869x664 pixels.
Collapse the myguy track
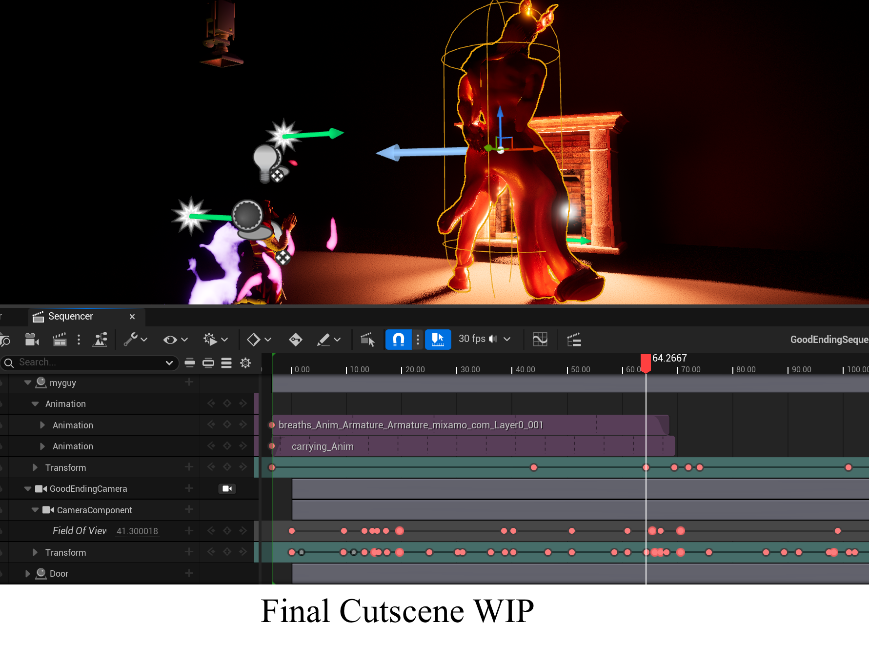pyautogui.click(x=28, y=383)
